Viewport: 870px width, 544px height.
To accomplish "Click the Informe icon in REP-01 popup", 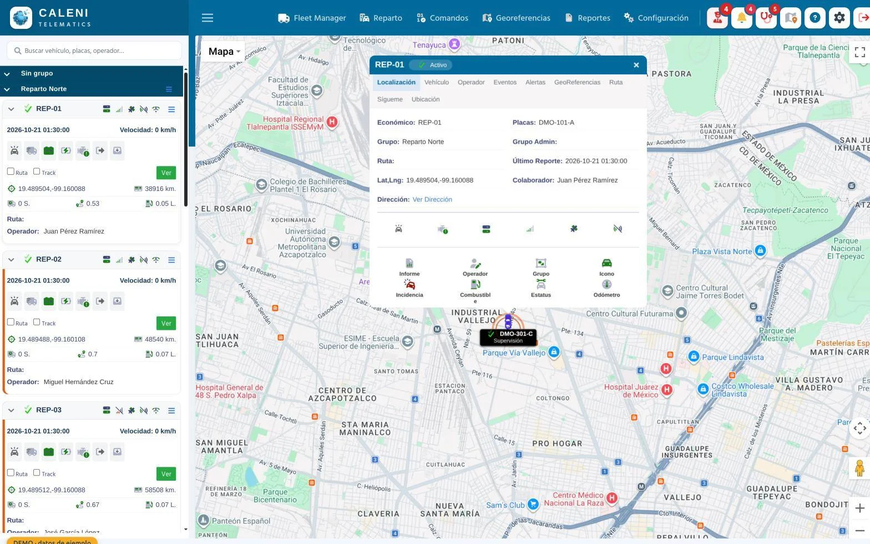I will tap(409, 263).
